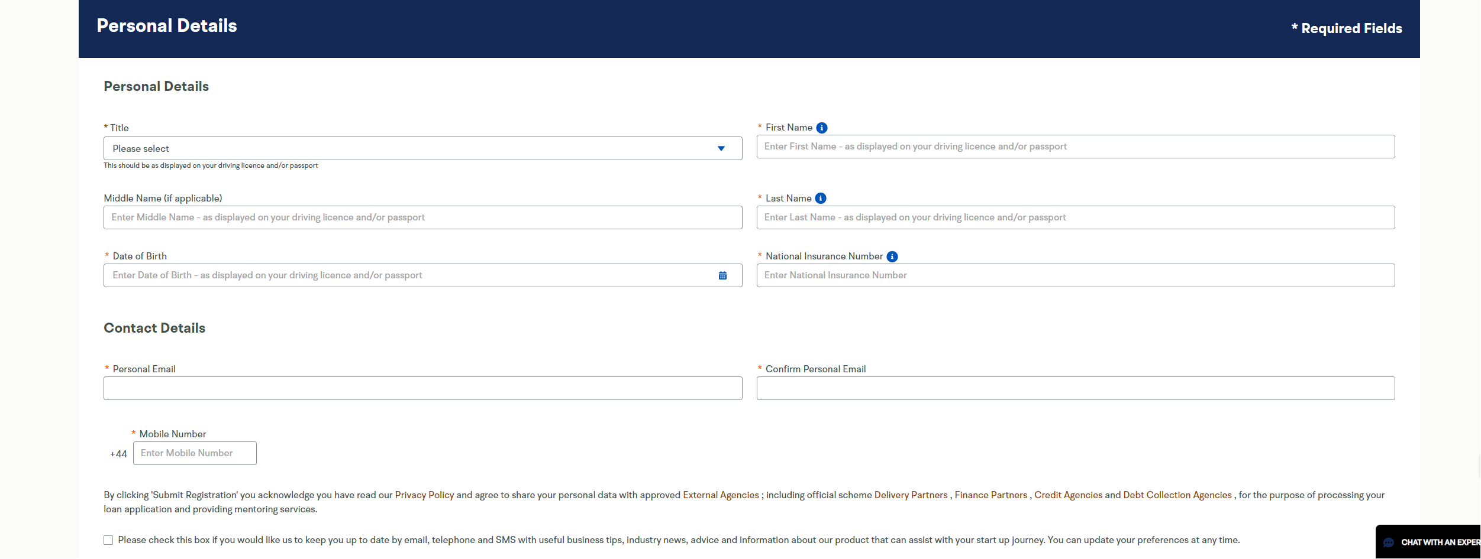Viewport: 1481px width, 559px height.
Task: Select the Last Name text box
Action: pyautogui.click(x=1075, y=217)
